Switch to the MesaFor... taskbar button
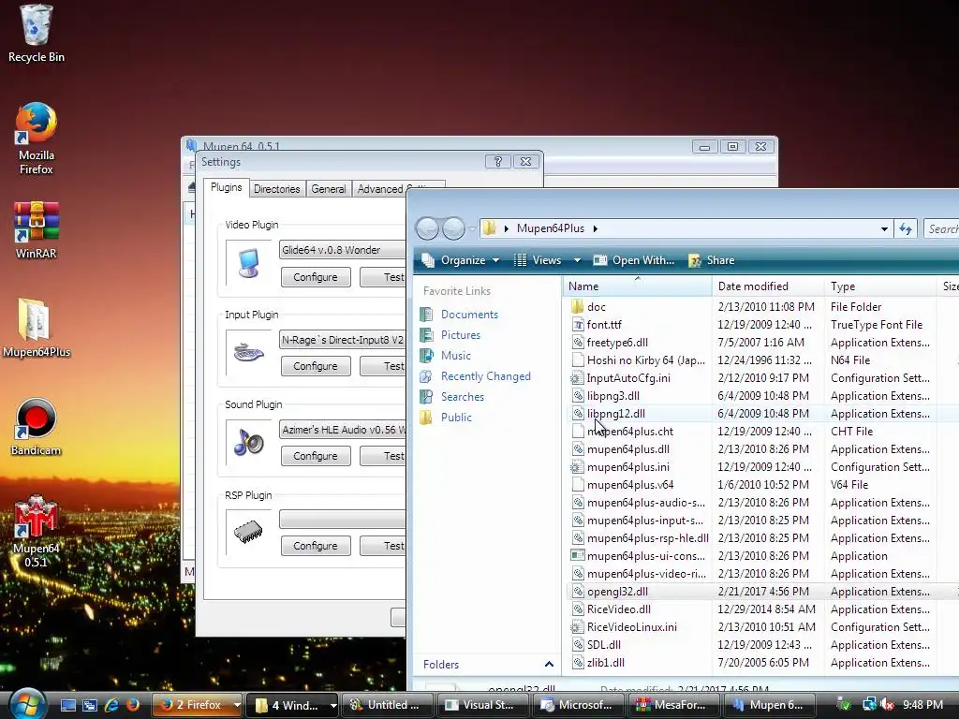959x719 pixels. 672,705
